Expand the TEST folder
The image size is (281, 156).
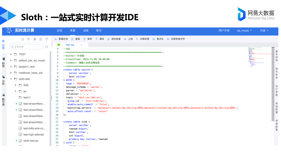[11, 54]
